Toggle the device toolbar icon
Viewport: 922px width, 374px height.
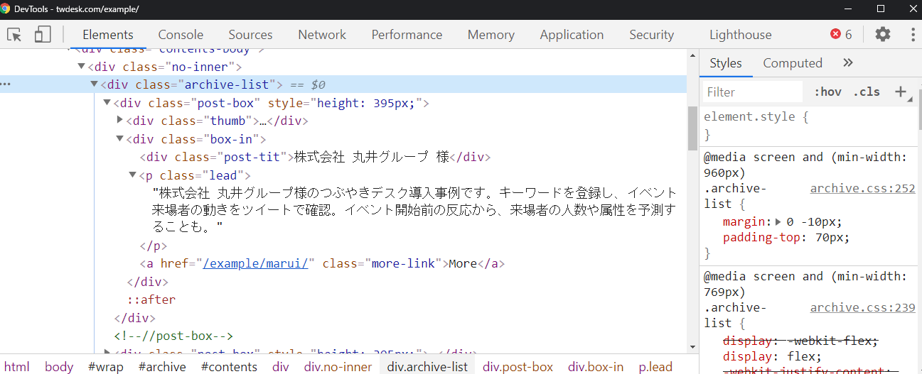[43, 34]
